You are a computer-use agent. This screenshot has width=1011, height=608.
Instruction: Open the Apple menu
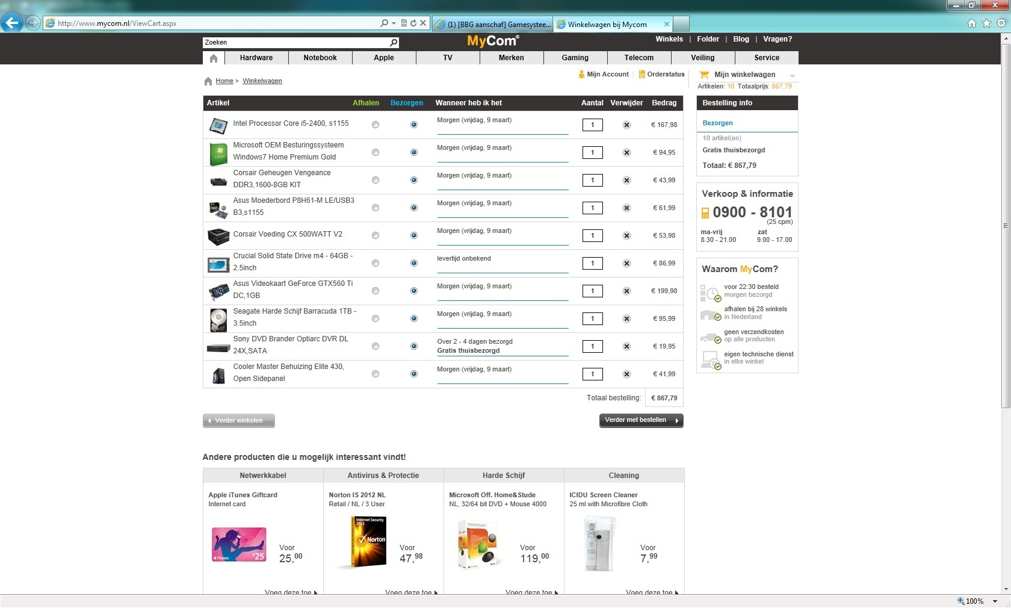pyautogui.click(x=384, y=58)
